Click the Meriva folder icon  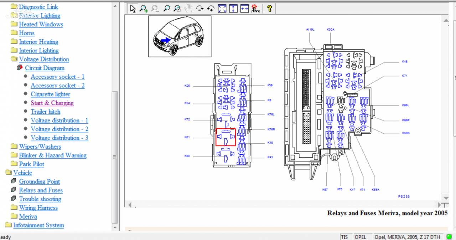(14, 216)
